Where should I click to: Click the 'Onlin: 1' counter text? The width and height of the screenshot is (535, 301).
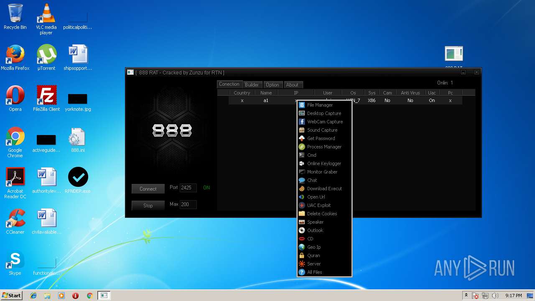[445, 83]
